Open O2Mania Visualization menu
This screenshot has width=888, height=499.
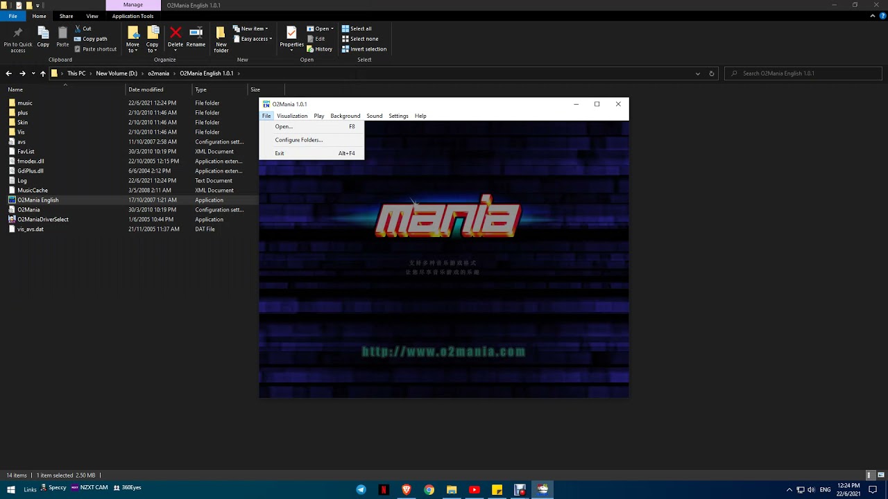[292, 116]
